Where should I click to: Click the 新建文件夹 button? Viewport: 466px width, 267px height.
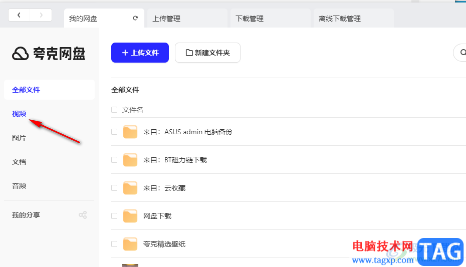point(208,53)
